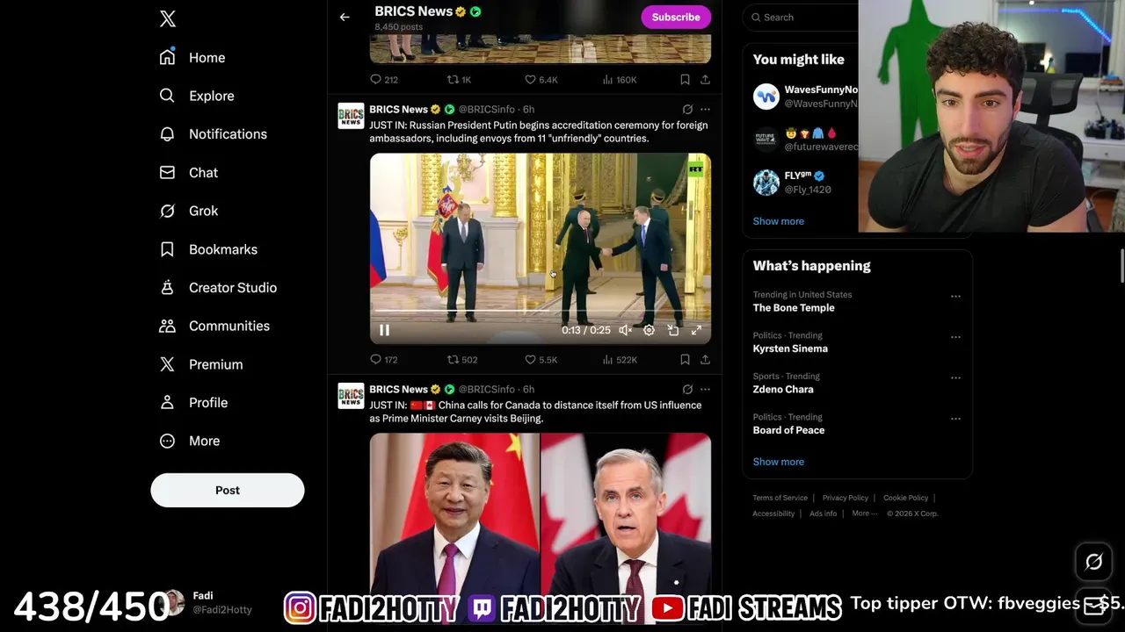Subscribe to BRICS News
This screenshot has height=632, width=1125.
click(676, 17)
